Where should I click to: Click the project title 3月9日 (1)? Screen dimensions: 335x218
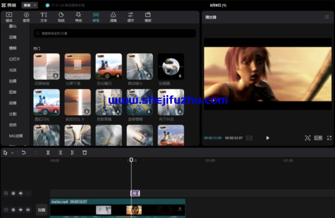218,5
